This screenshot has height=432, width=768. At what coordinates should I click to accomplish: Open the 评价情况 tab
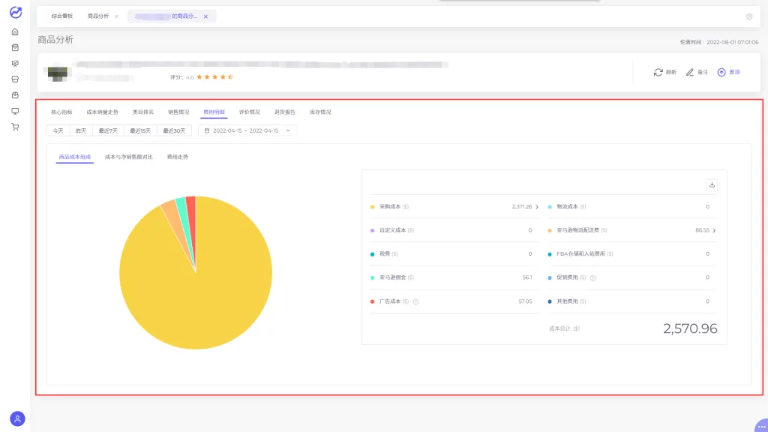point(249,112)
